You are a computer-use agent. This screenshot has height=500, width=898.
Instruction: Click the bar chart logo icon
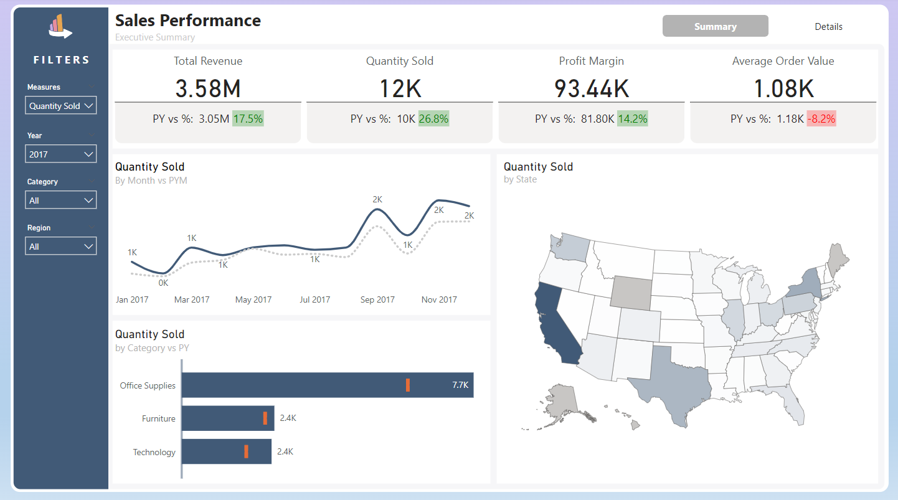[x=60, y=27]
